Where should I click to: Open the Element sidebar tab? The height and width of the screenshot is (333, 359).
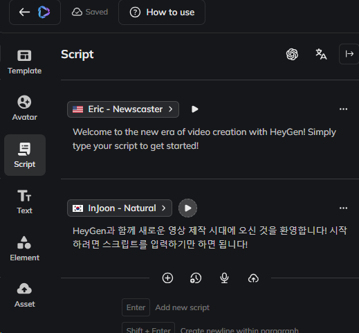click(x=25, y=249)
